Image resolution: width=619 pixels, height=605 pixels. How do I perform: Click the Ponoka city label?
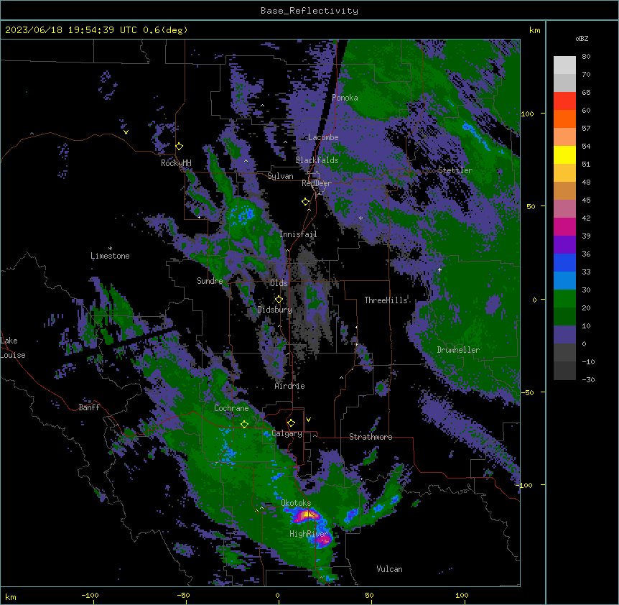pyautogui.click(x=345, y=98)
